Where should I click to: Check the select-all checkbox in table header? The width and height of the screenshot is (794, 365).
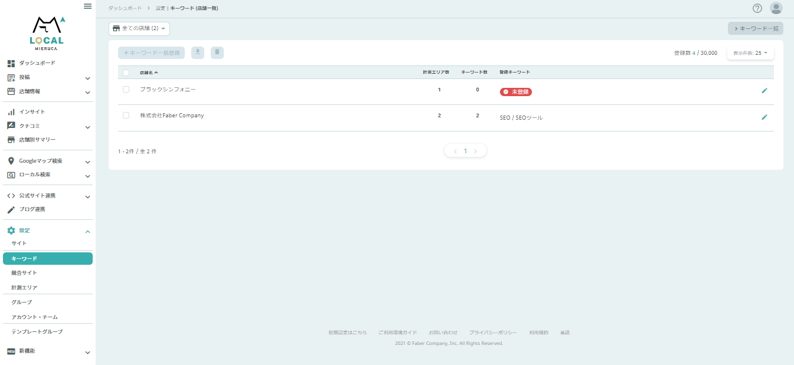click(126, 73)
